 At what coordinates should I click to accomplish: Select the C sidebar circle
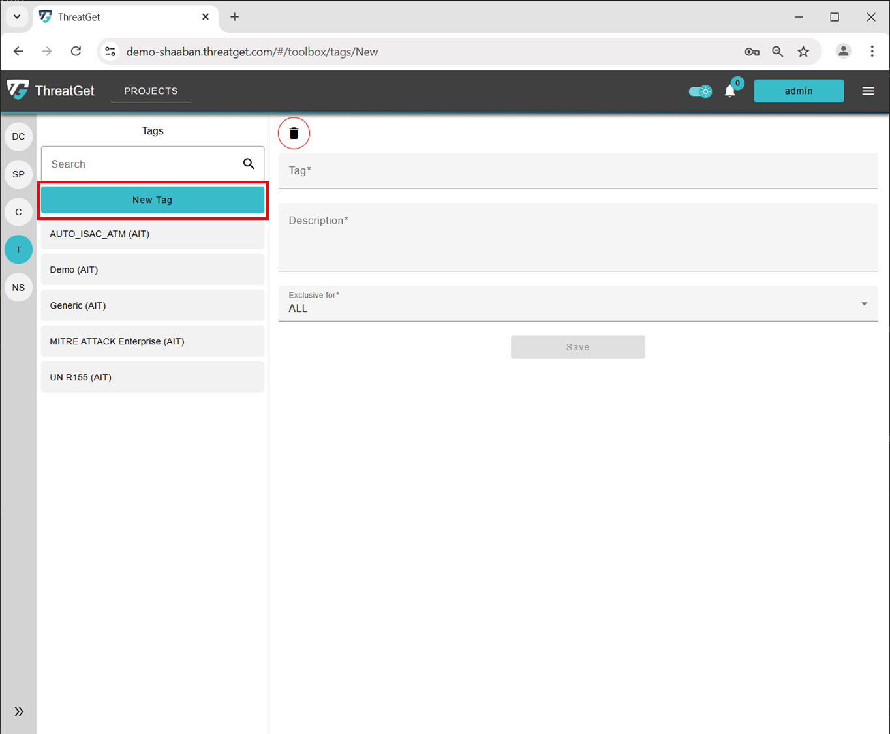click(18, 212)
